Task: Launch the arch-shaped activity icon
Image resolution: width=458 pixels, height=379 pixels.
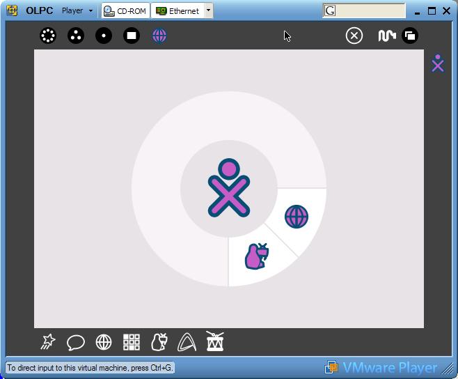Action: coord(187,341)
